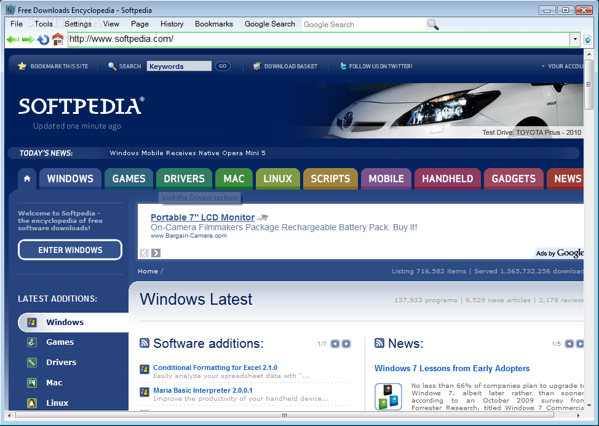
Task: Click the ad previous arrow
Action: pos(144,253)
